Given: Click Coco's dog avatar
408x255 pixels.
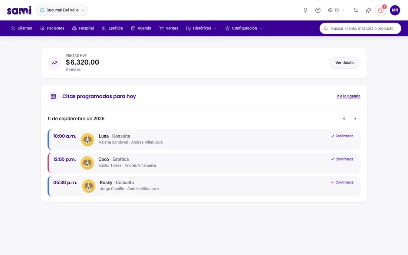Looking at the screenshot, I should 87,163.
